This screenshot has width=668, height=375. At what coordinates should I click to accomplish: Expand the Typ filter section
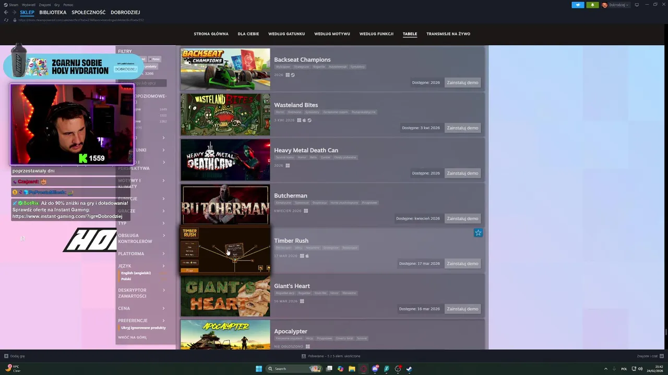[141, 223]
